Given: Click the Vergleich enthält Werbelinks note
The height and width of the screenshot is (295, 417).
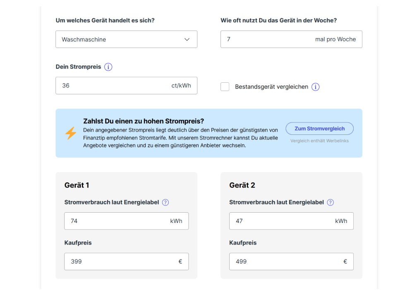Looking at the screenshot, I should 319,141.
